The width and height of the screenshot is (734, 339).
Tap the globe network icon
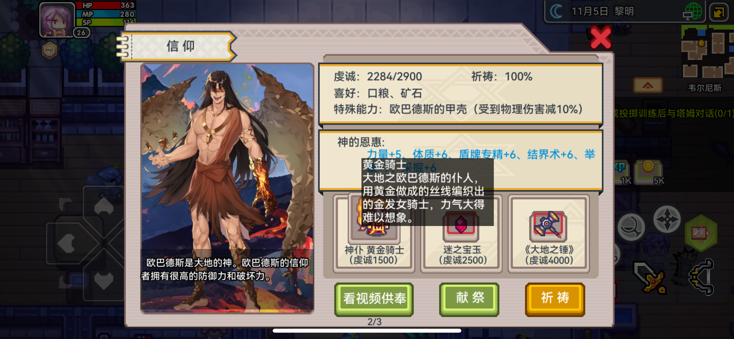pyautogui.click(x=693, y=12)
